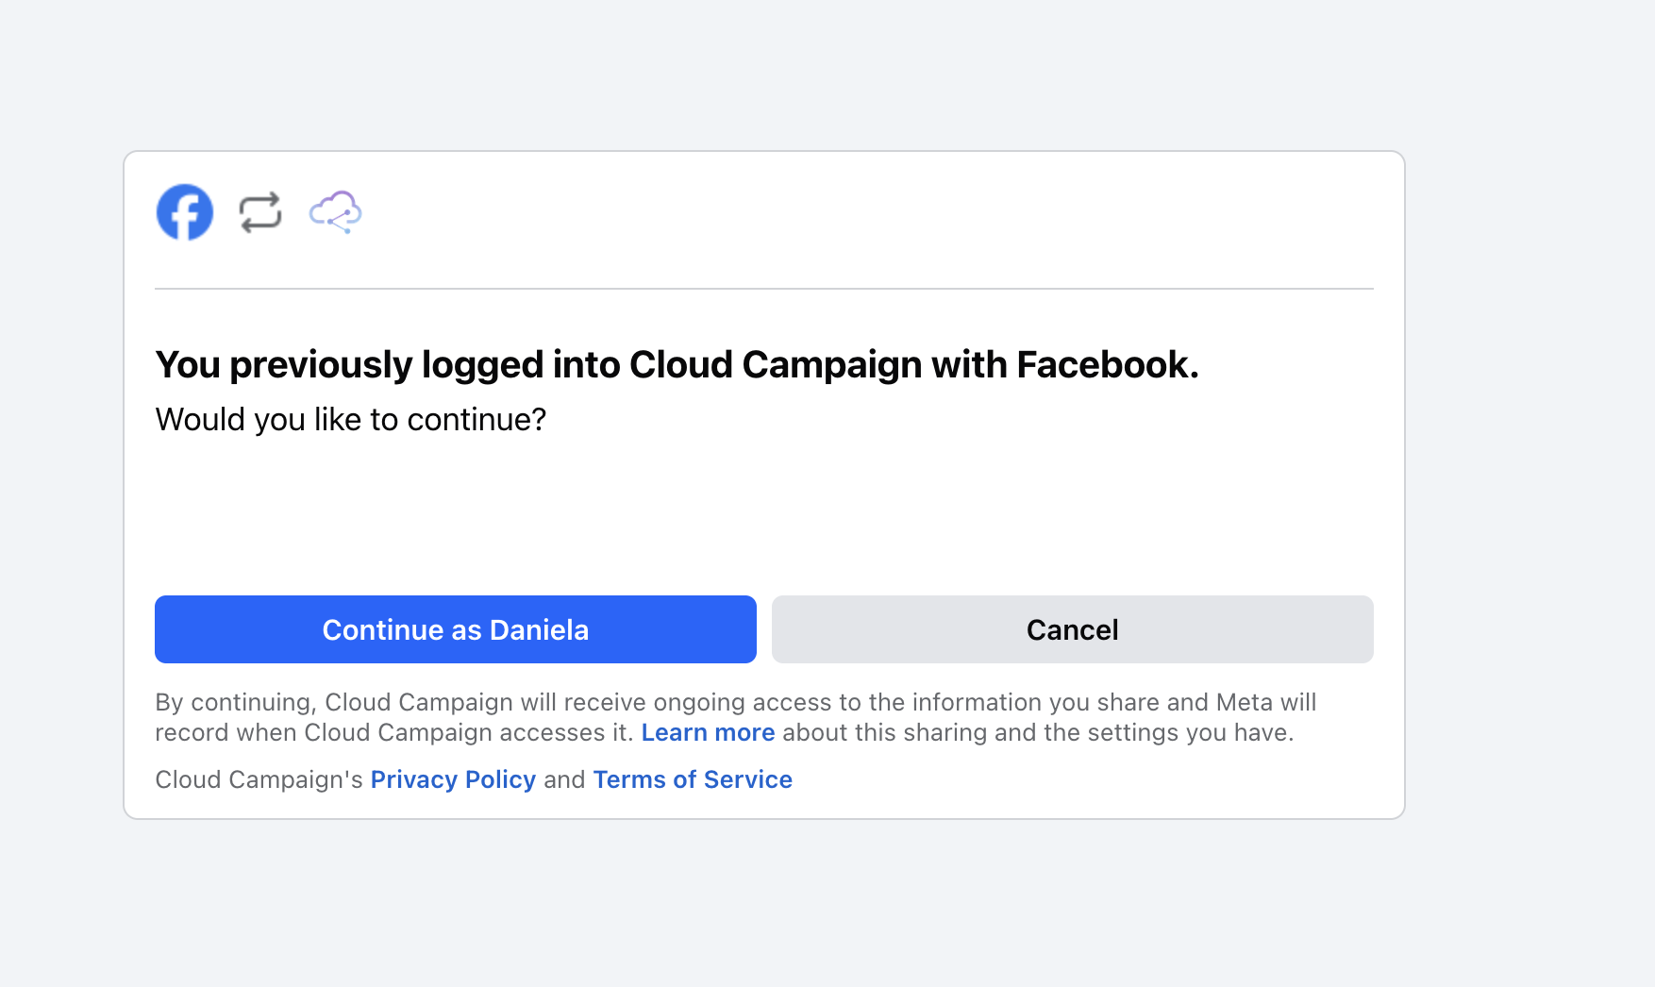The image size is (1655, 987).
Task: Select the 'You previously logged into' heading
Action: point(677,365)
